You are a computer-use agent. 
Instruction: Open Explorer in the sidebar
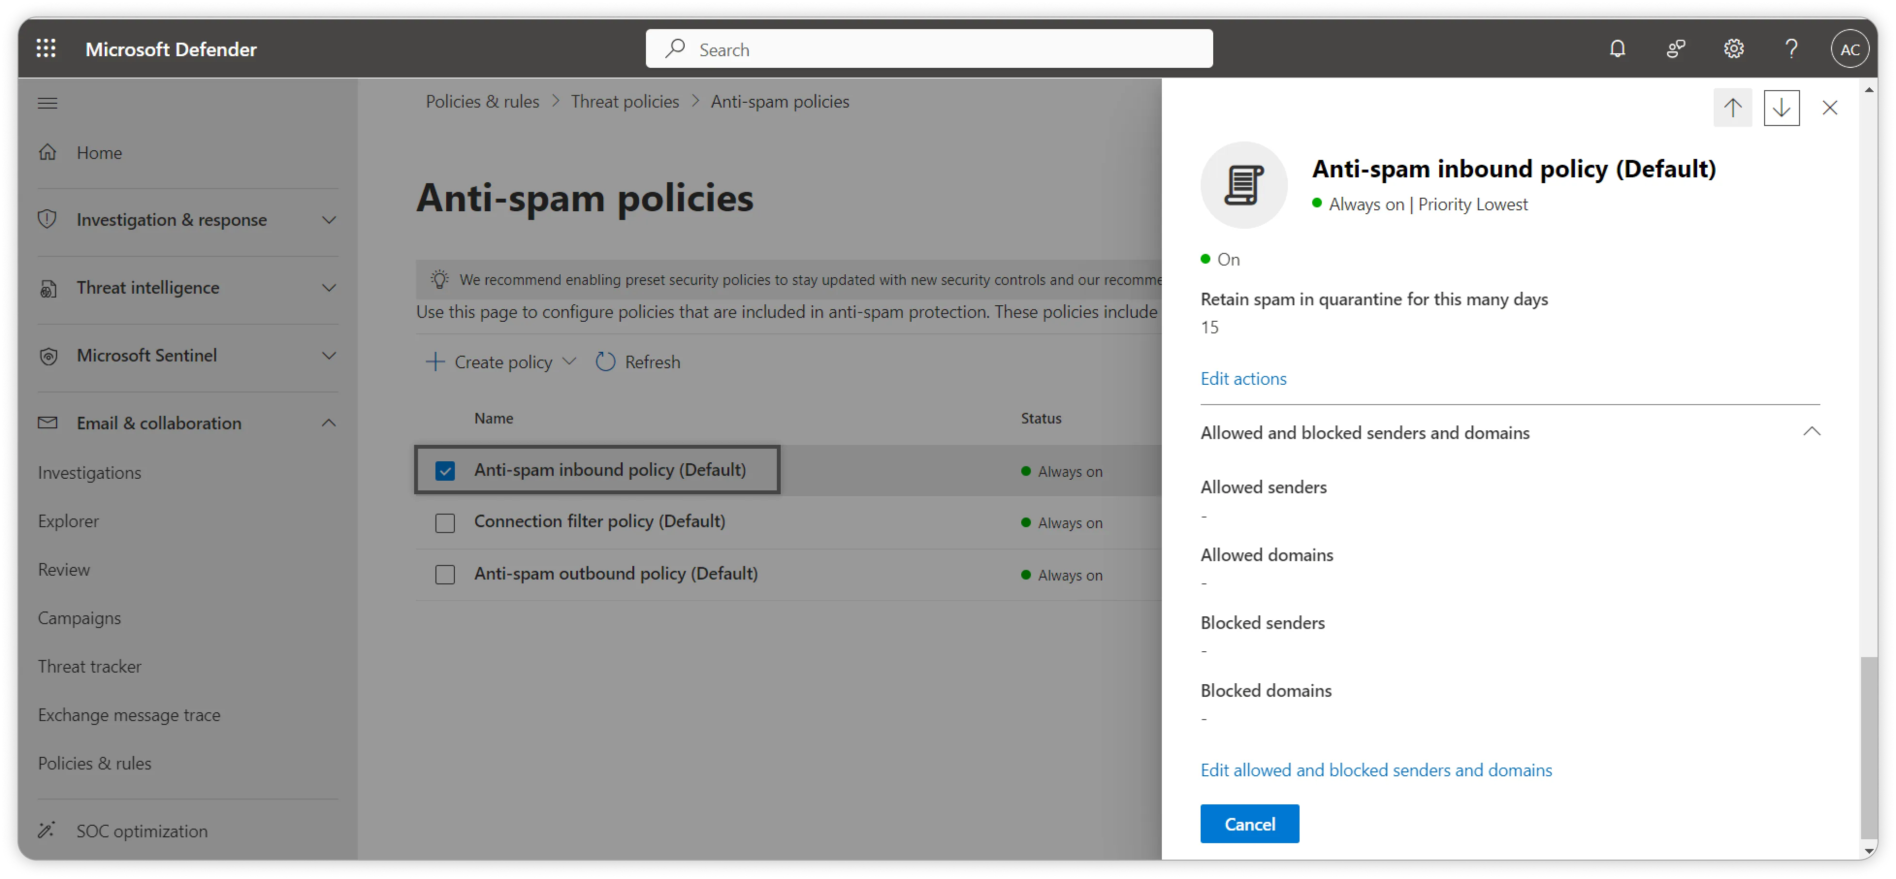(x=68, y=521)
